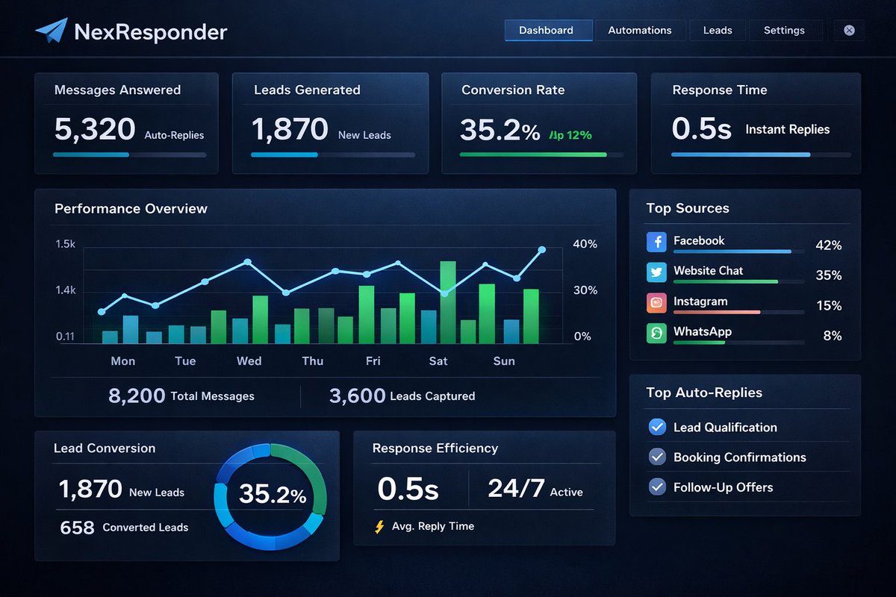Click the '24/7 Active' stat
The height and width of the screenshot is (597, 896).
click(535, 489)
